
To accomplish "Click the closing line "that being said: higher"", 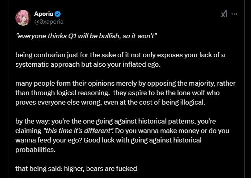I will pos(76,169).
